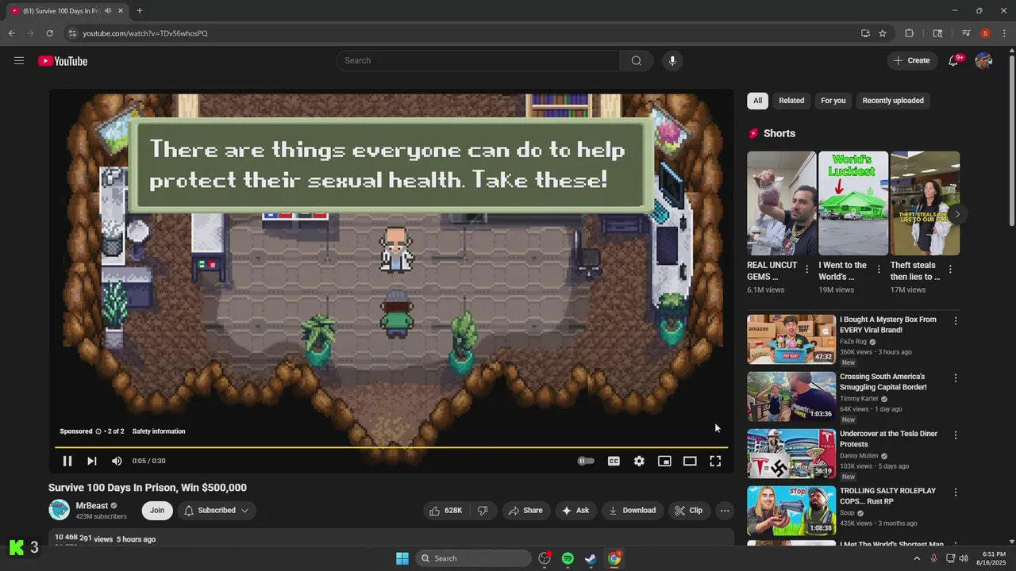Pause the video
The width and height of the screenshot is (1016, 571).
[67, 461]
